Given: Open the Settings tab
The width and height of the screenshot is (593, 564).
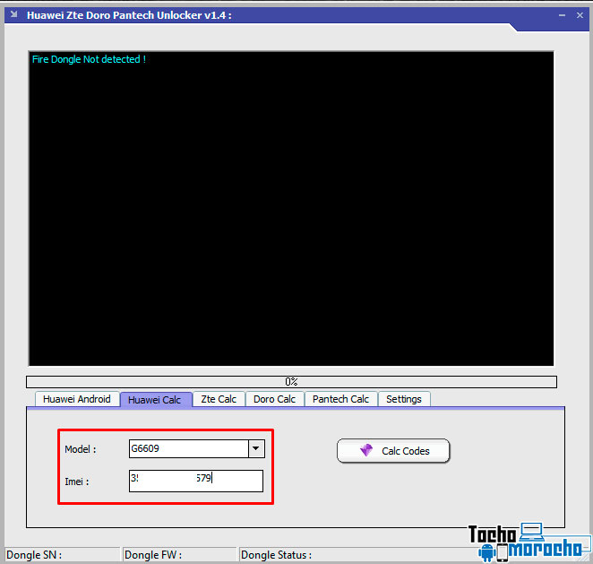Looking at the screenshot, I should (404, 399).
